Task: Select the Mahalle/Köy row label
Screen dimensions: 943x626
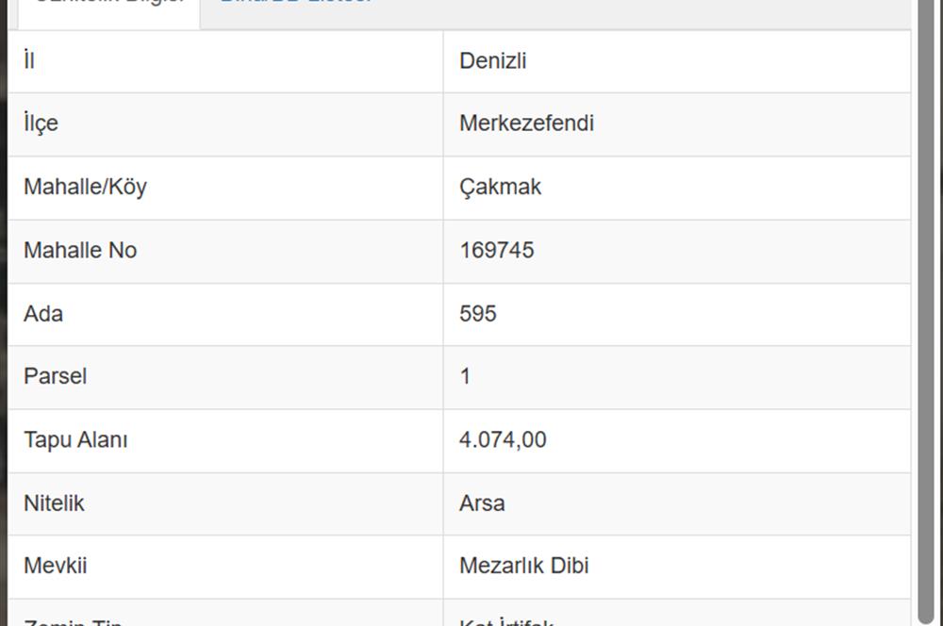Action: (85, 187)
